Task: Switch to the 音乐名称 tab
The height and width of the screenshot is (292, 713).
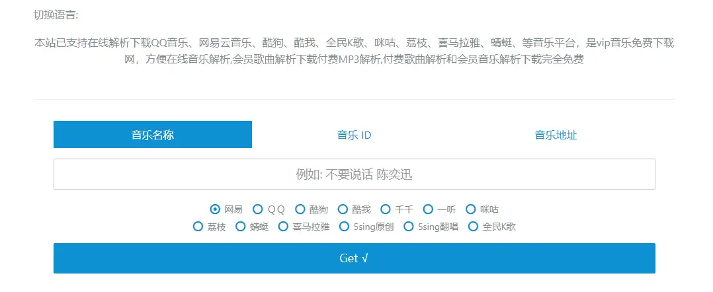Action: tap(153, 134)
